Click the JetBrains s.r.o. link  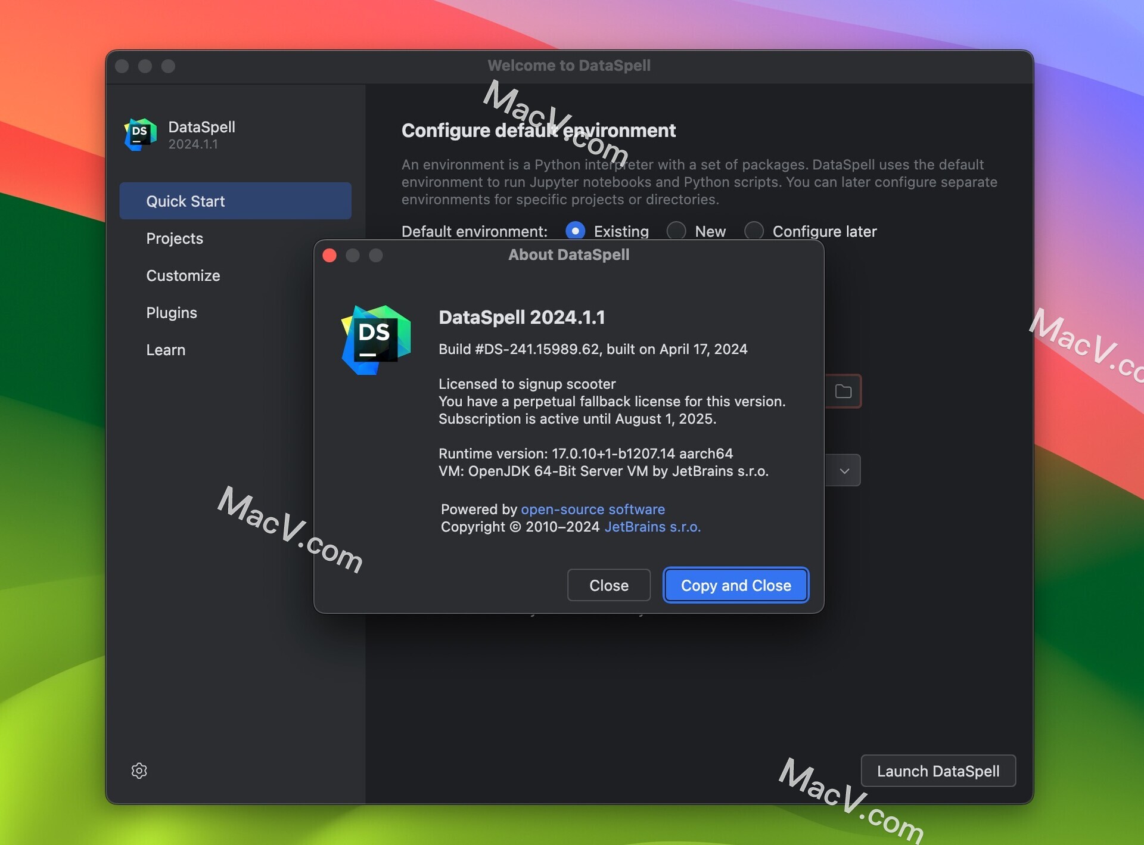pyautogui.click(x=652, y=527)
